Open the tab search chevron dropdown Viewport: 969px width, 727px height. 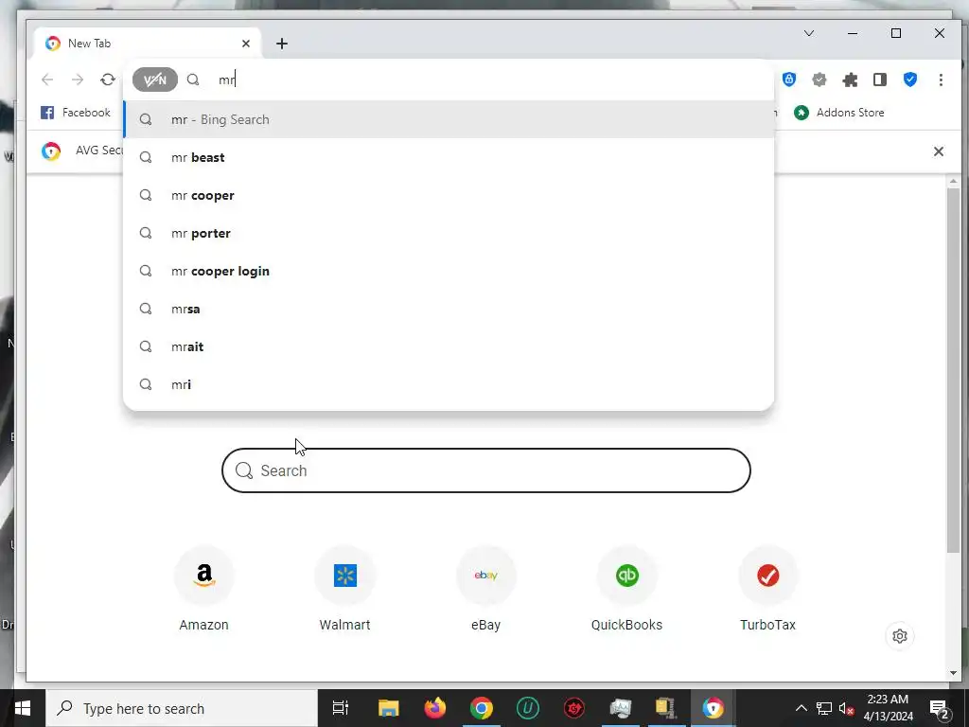[x=809, y=33]
